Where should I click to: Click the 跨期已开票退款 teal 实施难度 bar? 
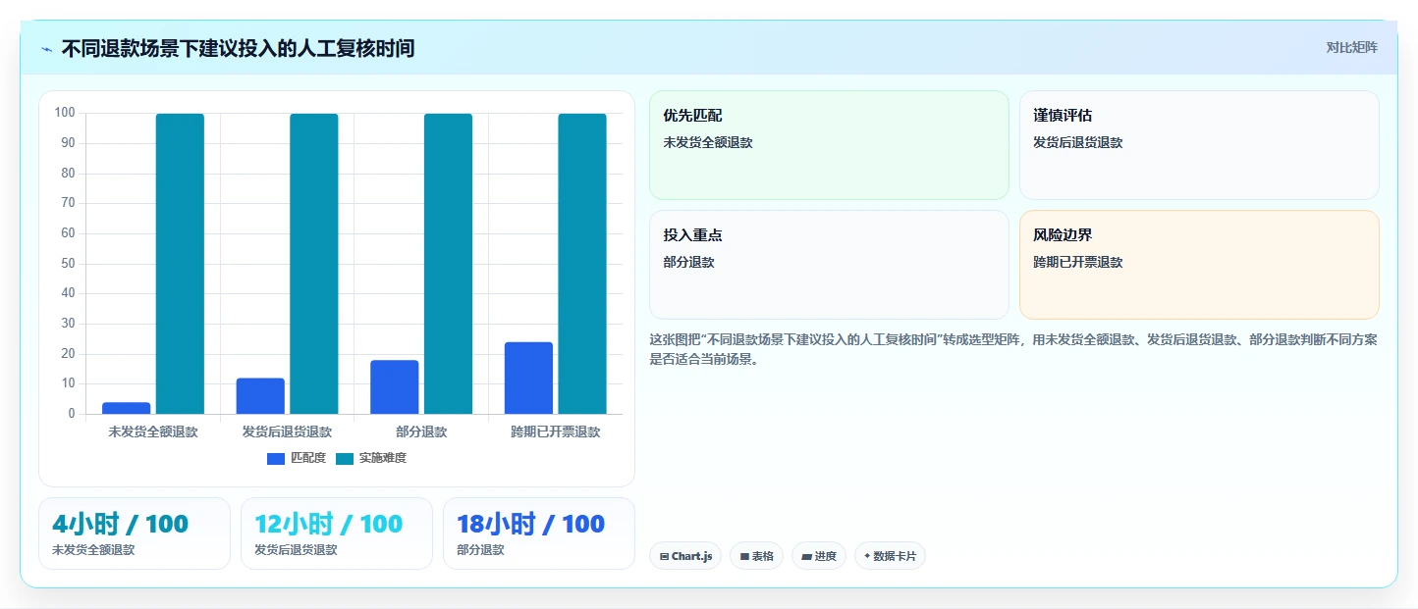[x=582, y=264]
